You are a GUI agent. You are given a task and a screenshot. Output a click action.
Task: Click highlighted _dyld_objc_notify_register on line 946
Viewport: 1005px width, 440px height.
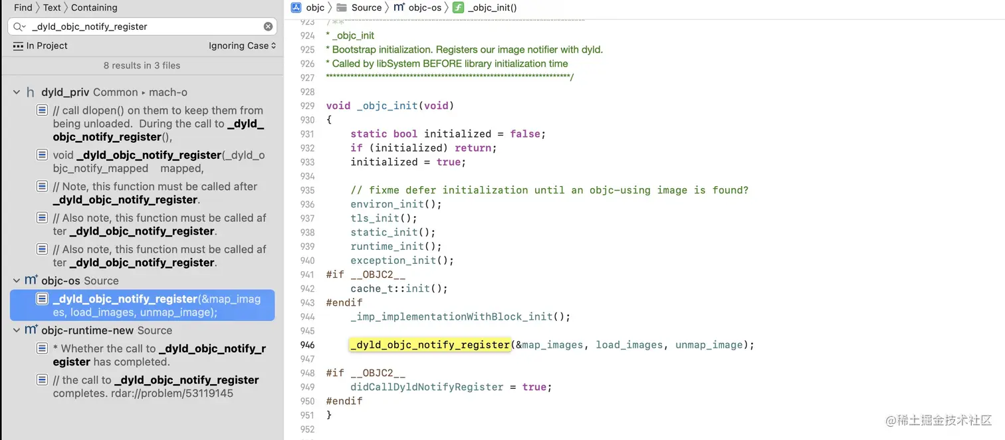[x=430, y=345]
